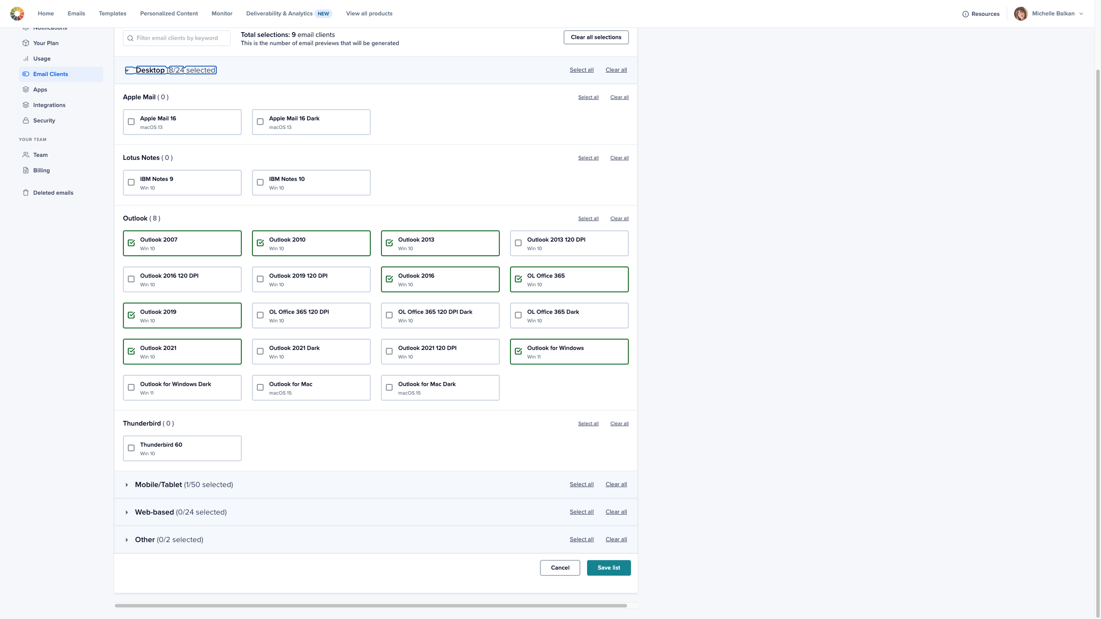
Task: Click the horizontal scrollbar at the bottom
Action: (371, 606)
